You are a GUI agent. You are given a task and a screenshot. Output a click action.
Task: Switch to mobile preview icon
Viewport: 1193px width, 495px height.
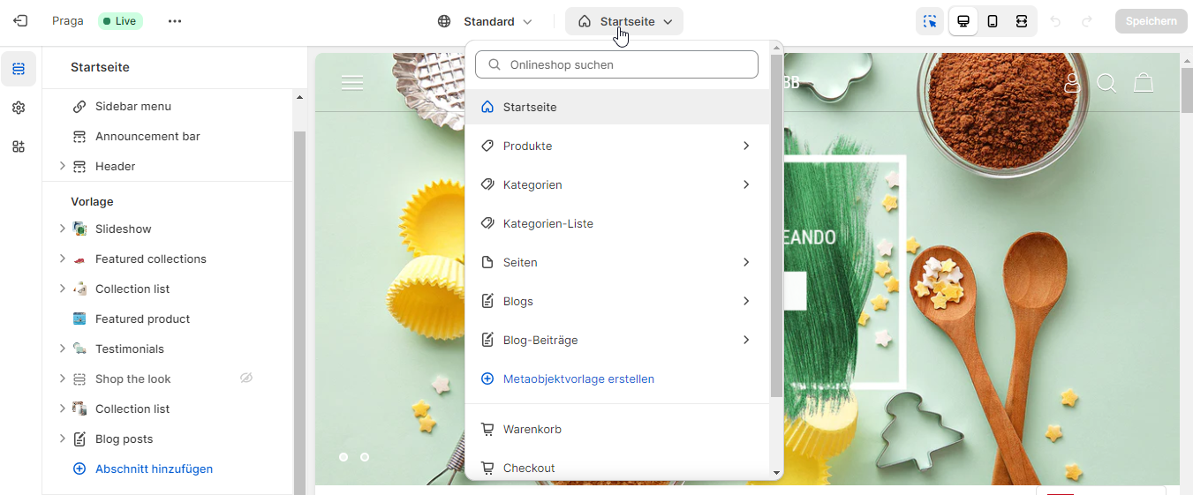coord(993,21)
